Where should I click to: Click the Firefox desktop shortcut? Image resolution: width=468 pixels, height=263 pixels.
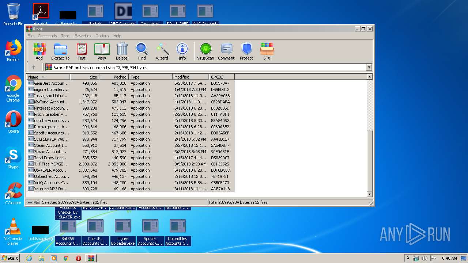[13, 50]
